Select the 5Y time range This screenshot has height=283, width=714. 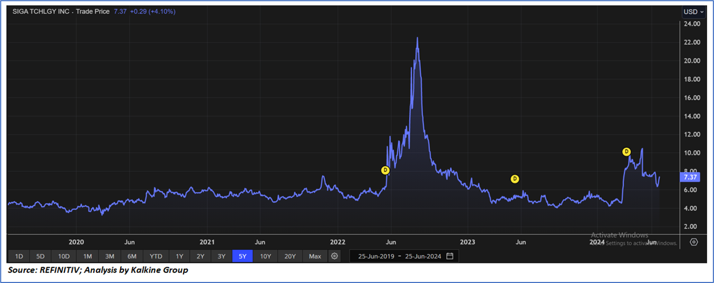tap(243, 256)
